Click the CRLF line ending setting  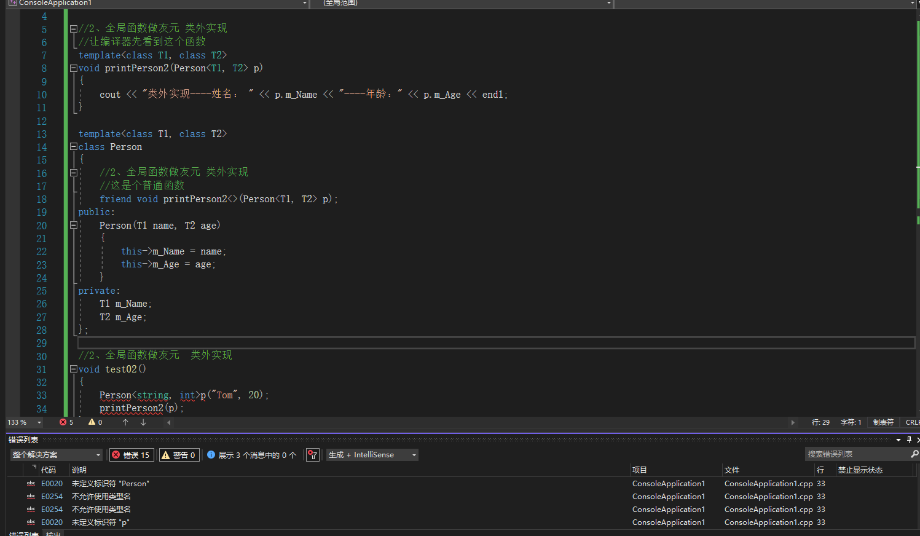pos(913,422)
